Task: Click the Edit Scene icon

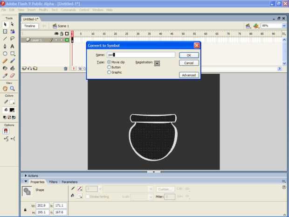Action: click(x=248, y=26)
